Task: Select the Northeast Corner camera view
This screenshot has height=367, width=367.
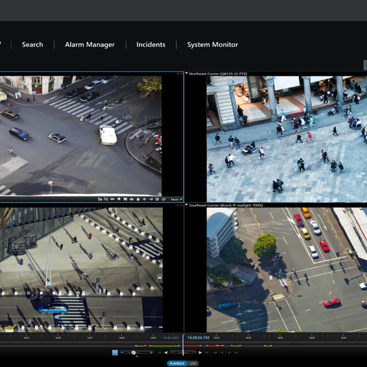Action: [x=286, y=139]
